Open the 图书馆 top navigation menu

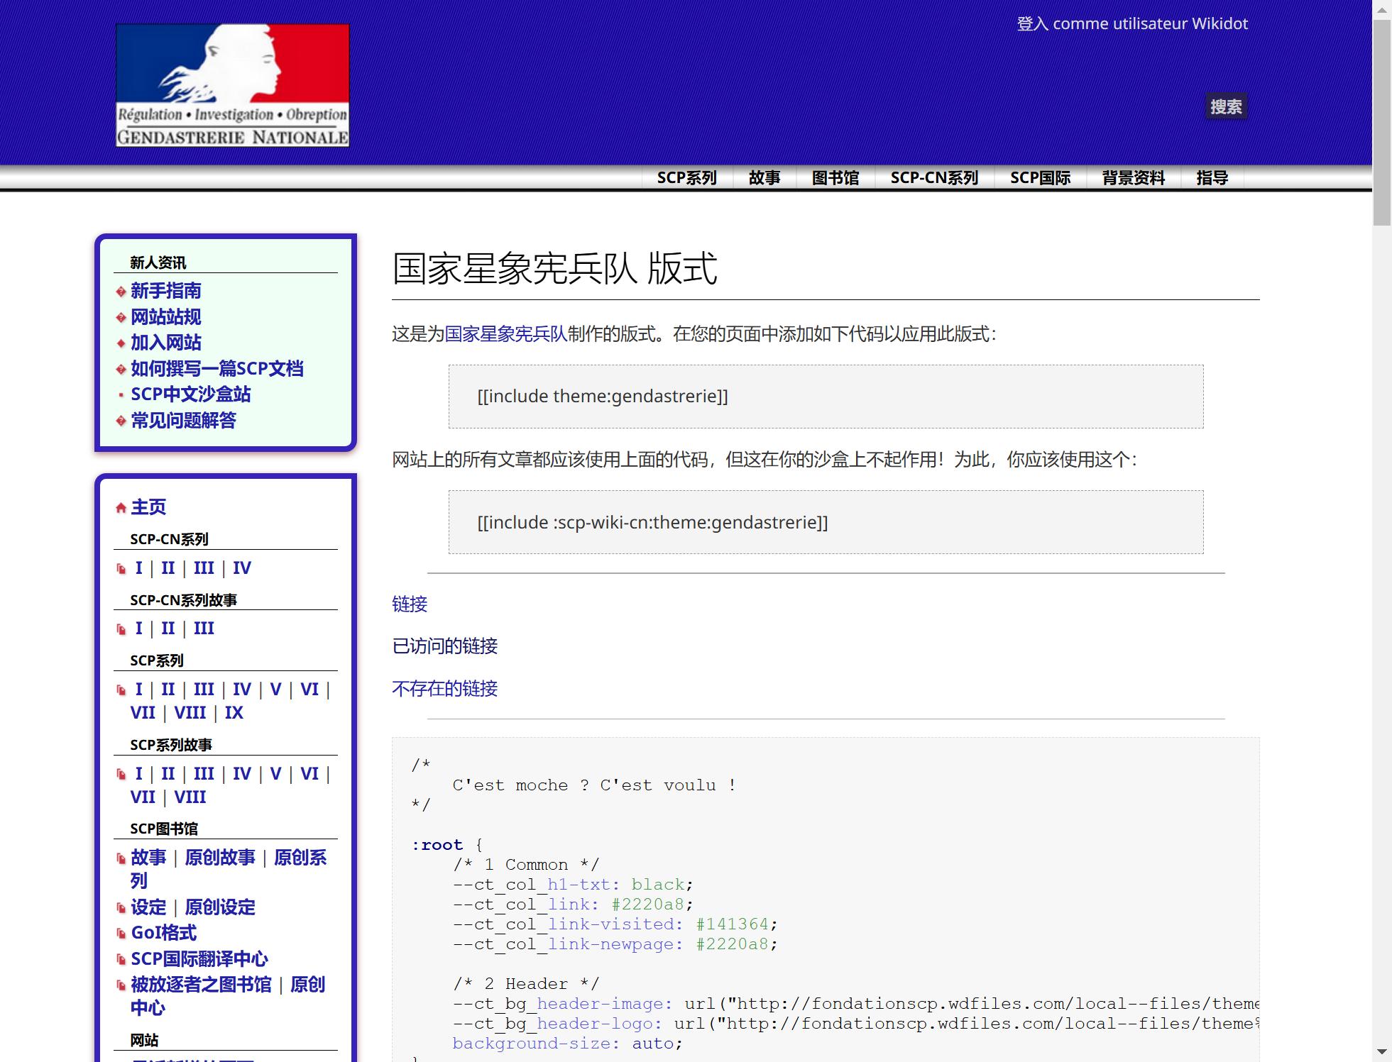[x=835, y=178]
